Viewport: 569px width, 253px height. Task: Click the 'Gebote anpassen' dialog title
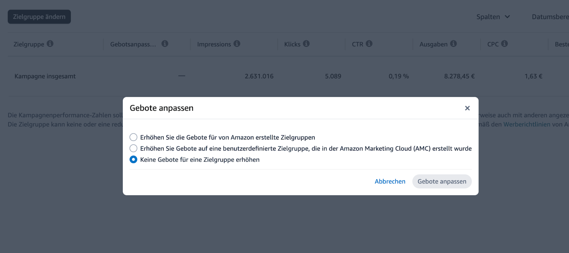coord(161,108)
